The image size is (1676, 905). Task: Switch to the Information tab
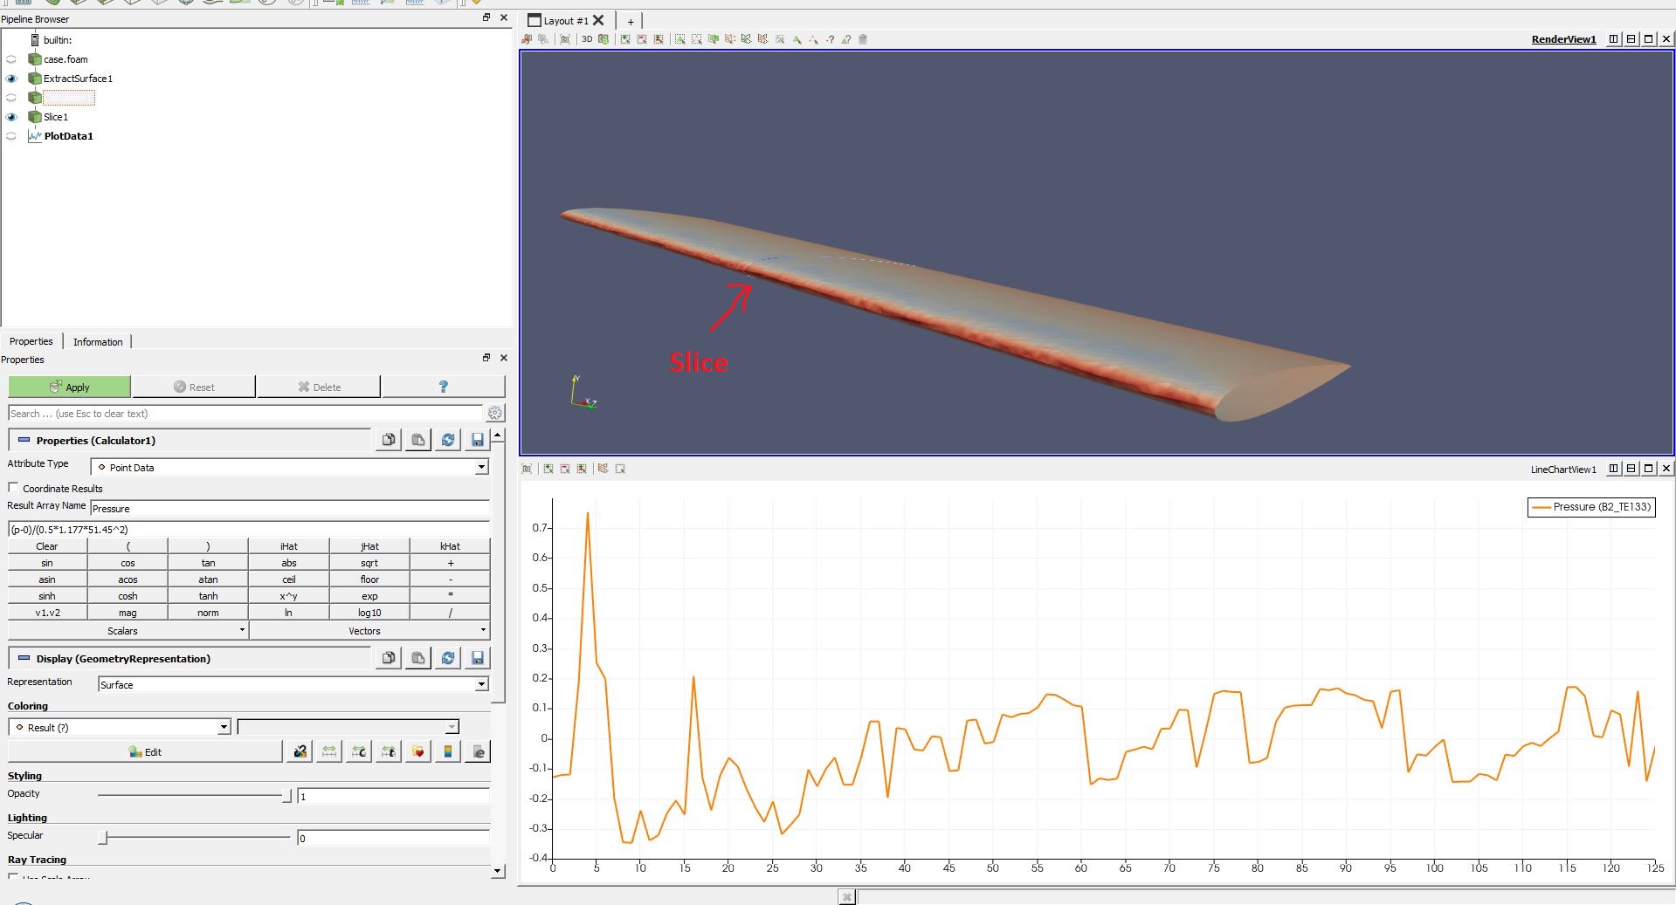[x=98, y=341]
